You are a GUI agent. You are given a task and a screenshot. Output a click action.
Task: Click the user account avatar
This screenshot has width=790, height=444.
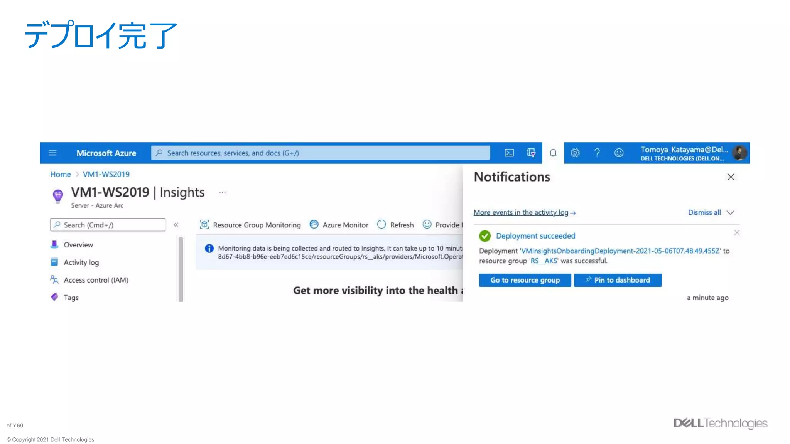(x=739, y=153)
